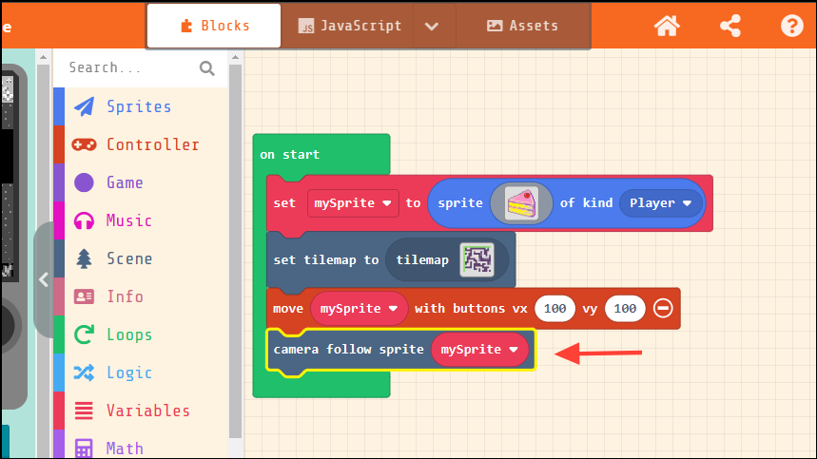
Task: Click the vx value field showing 100
Action: [x=556, y=309]
